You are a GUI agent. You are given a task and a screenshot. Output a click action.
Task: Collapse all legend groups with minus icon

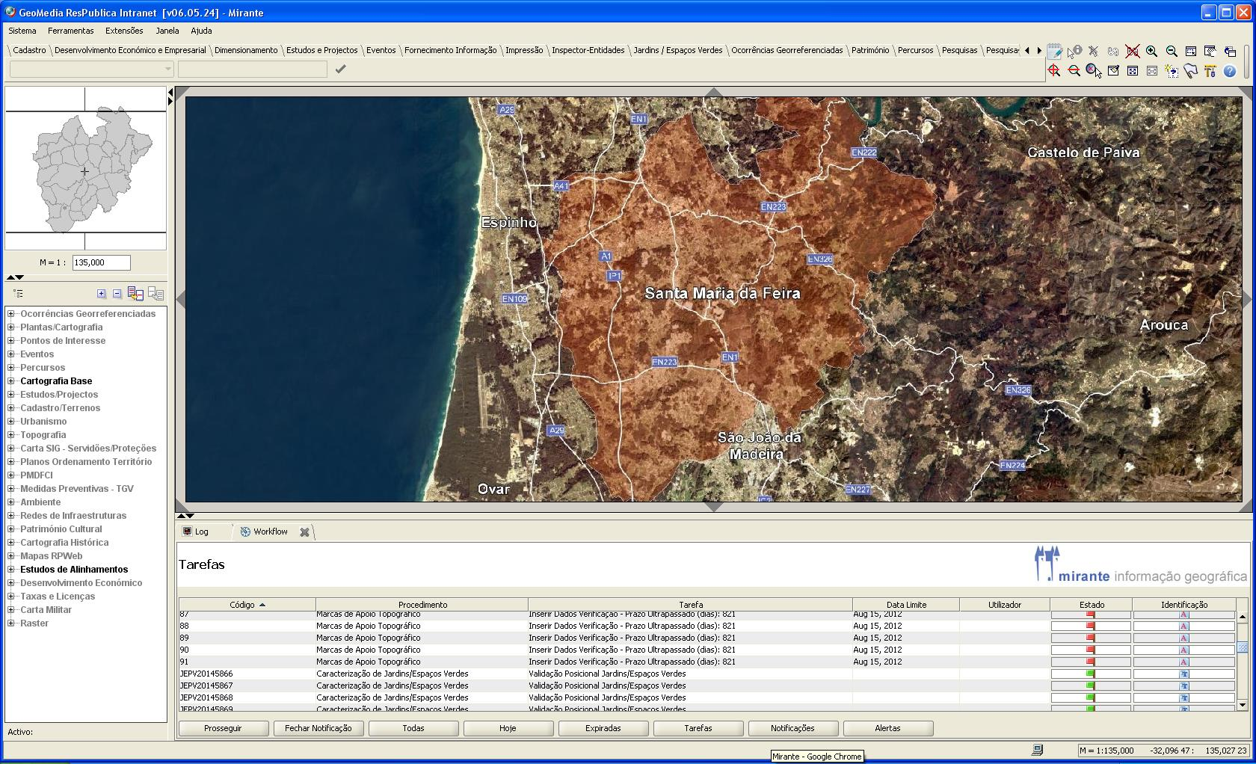point(117,294)
